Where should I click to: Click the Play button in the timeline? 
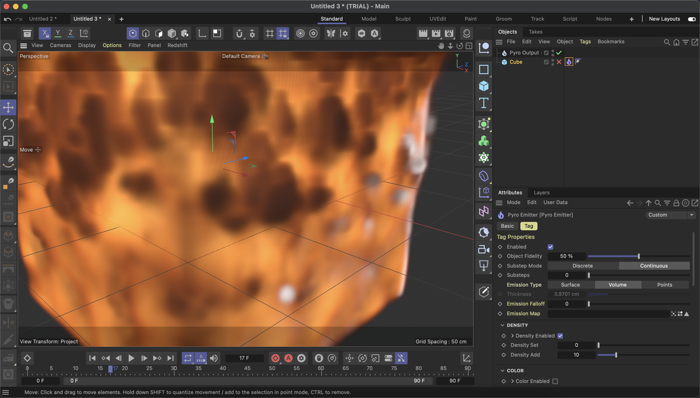coord(131,358)
